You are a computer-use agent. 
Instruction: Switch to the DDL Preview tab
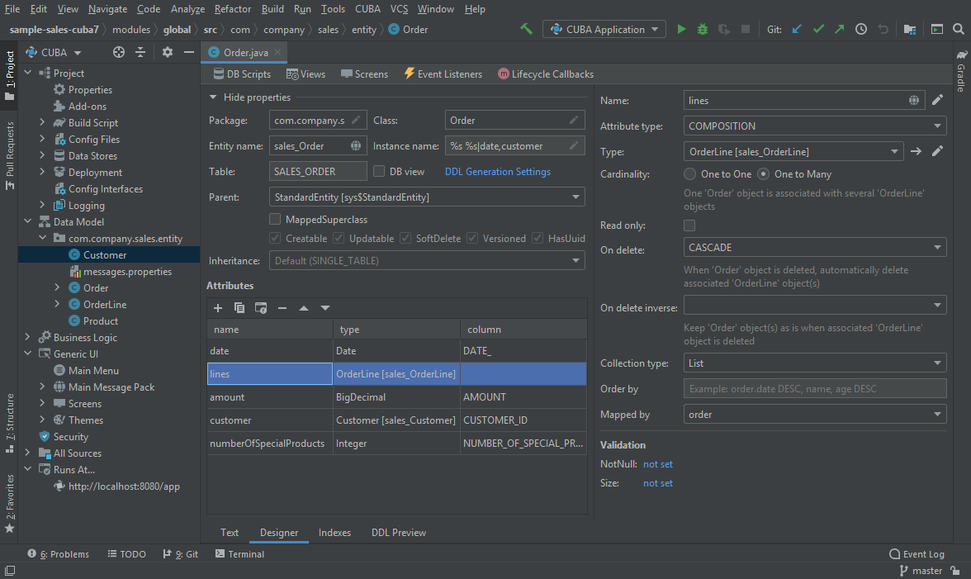pos(398,533)
